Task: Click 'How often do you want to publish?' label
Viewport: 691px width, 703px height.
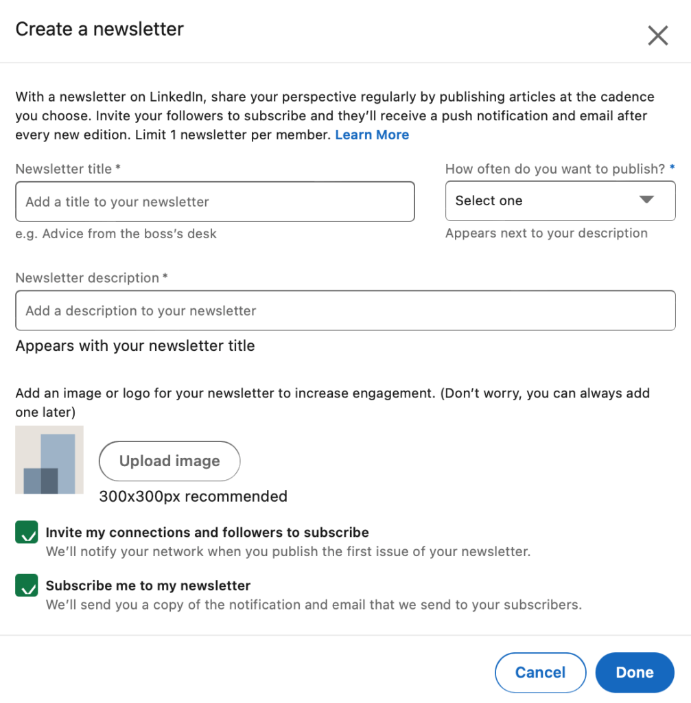Action: pos(555,169)
